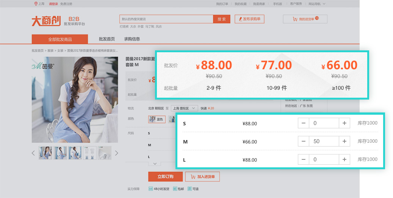Select the 蓝色 color option

(x=157, y=119)
